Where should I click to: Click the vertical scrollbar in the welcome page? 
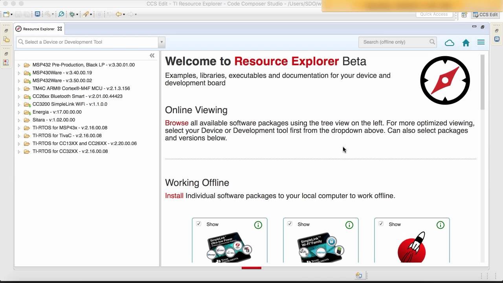482,82
